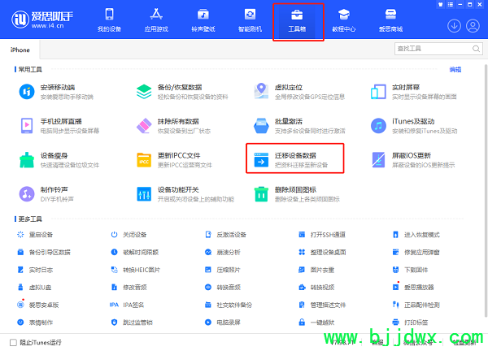Open the skin theme shirt icon

tap(440, 4)
